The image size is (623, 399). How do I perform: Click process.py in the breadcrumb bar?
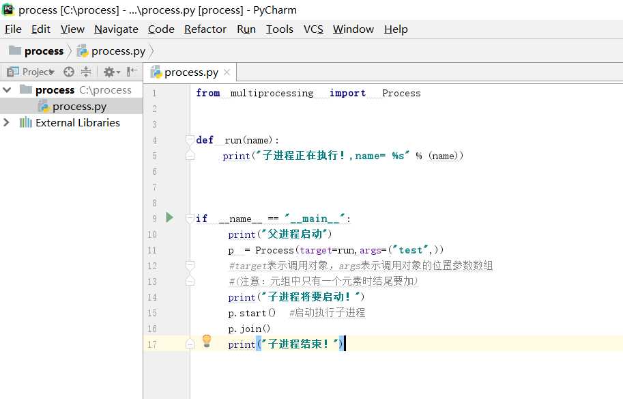[118, 51]
